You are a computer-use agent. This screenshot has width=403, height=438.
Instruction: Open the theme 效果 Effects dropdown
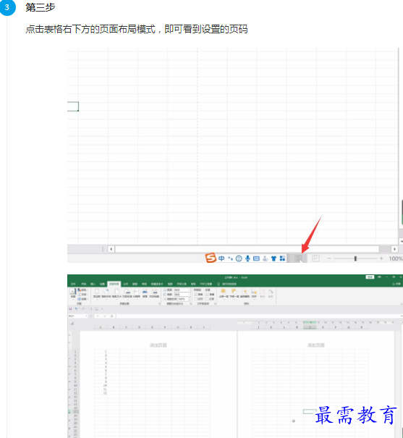[x=82, y=298]
